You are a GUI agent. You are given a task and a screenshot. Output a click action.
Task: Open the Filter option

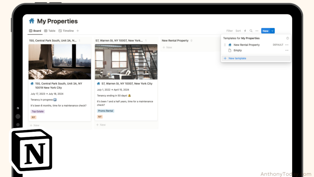(x=230, y=31)
